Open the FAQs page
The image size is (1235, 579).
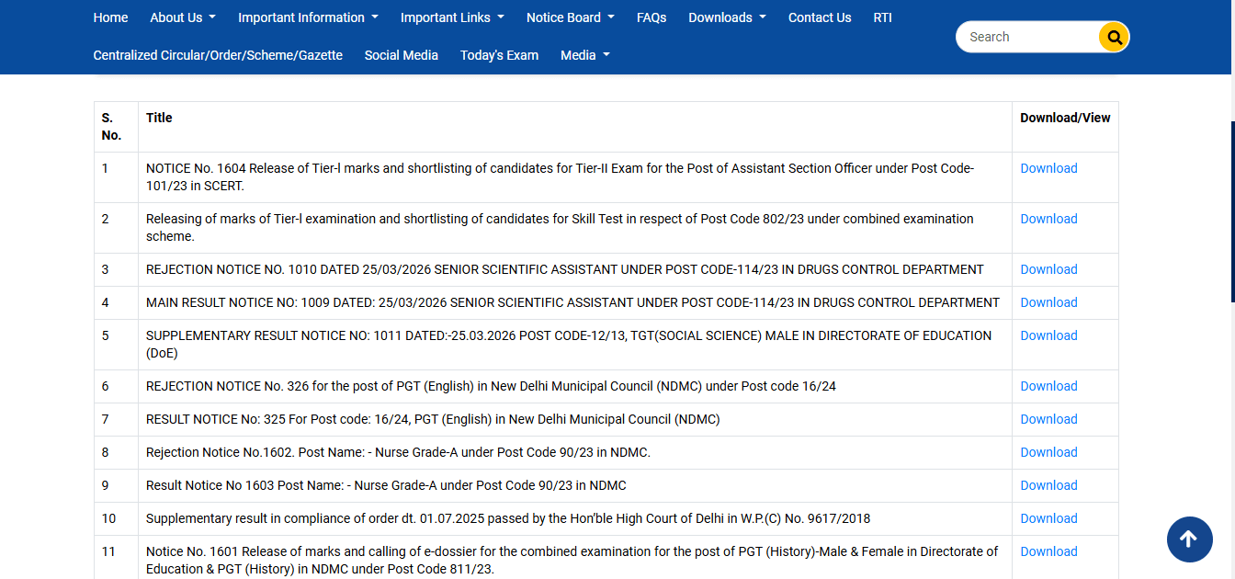(651, 17)
